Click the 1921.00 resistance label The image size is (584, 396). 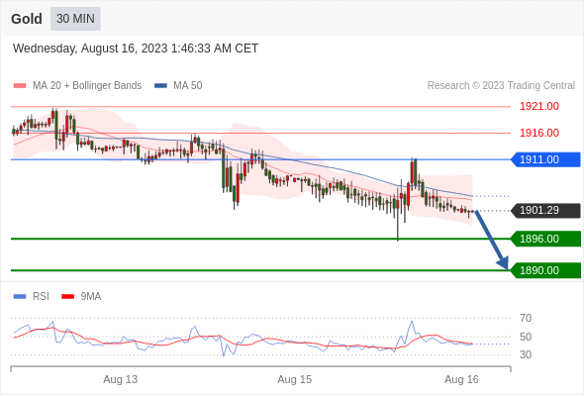point(539,107)
